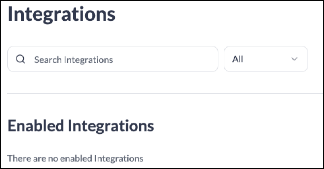Click the 'All' label in the filter box
324x169 pixels.
point(238,59)
